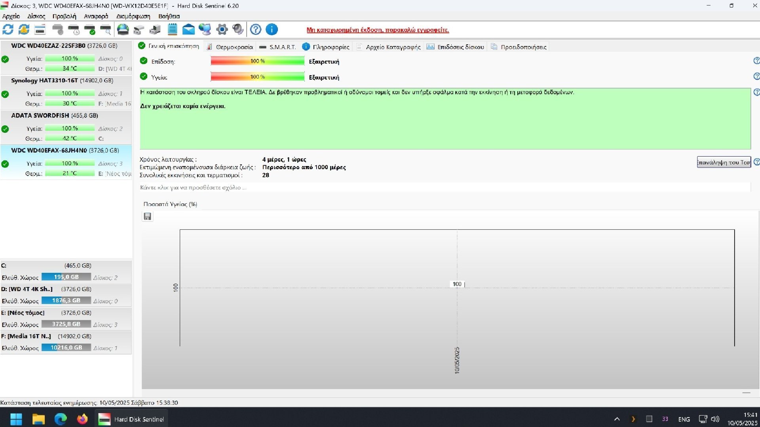Click the speaker sound alert icon

tap(238, 29)
